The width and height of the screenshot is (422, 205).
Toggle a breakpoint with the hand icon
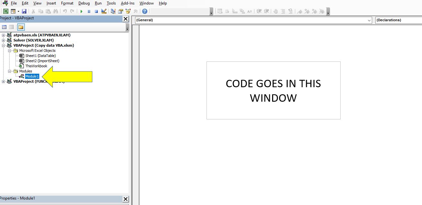(x=276, y=12)
